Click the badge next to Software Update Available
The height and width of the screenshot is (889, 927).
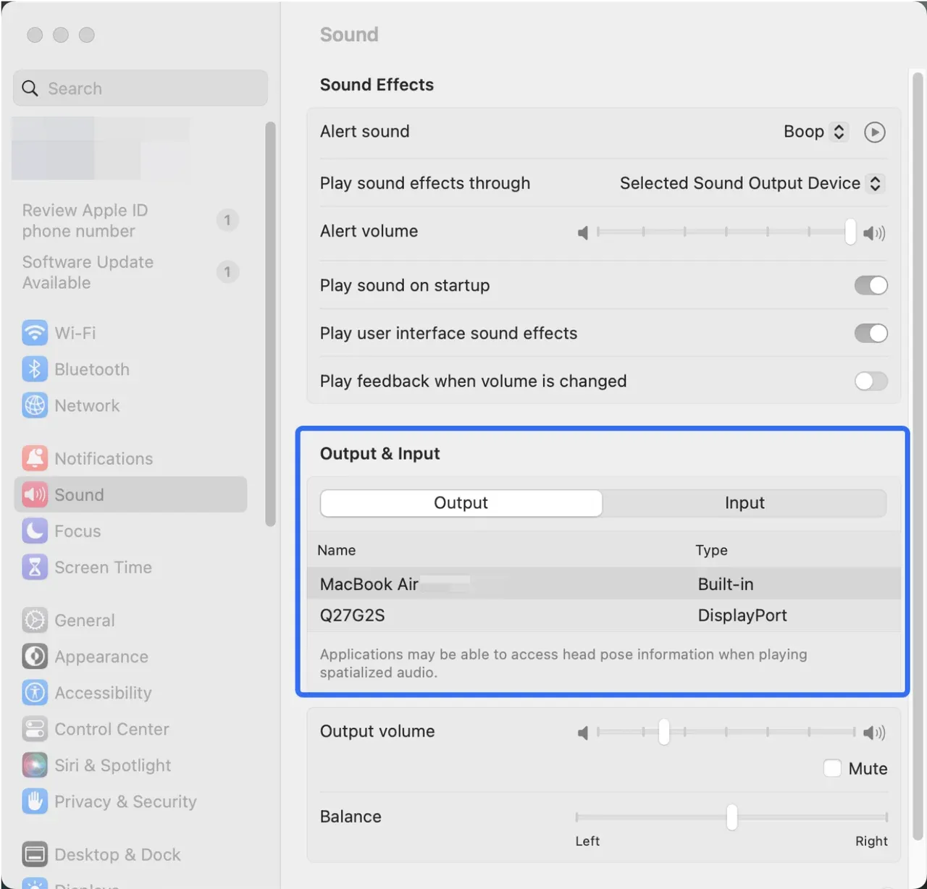227,272
